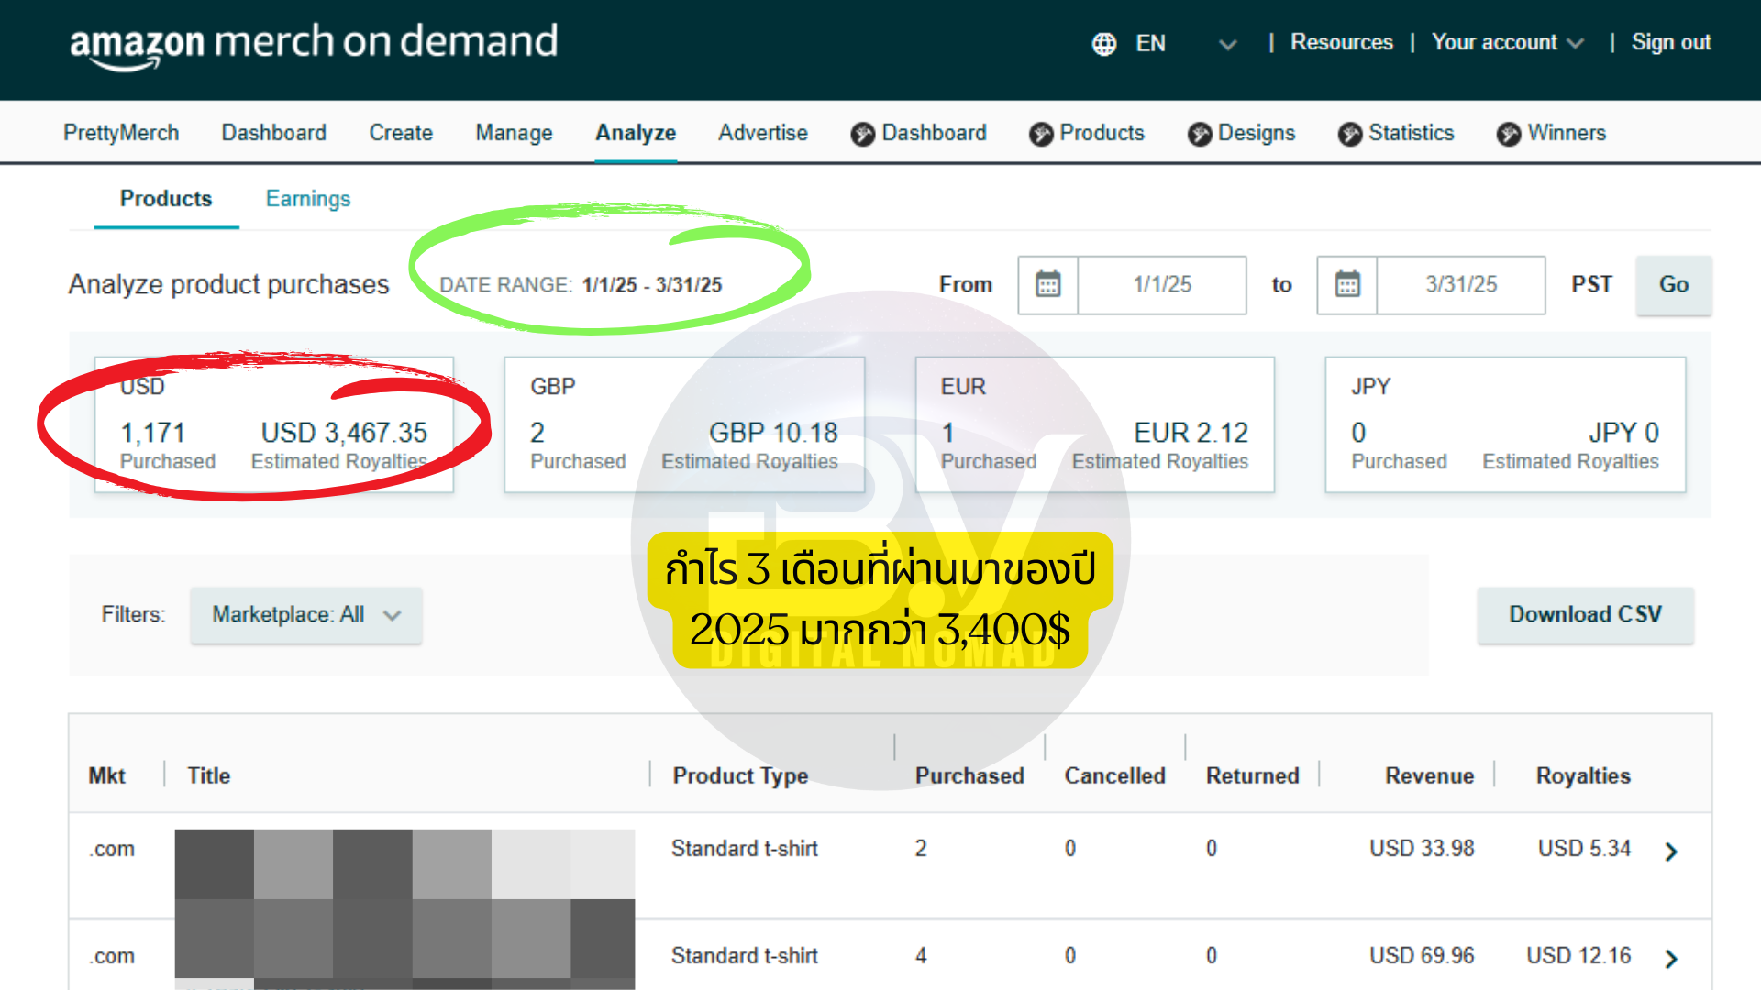Open the PrettyMerch menu item
1761x990 pixels.
pos(121,133)
